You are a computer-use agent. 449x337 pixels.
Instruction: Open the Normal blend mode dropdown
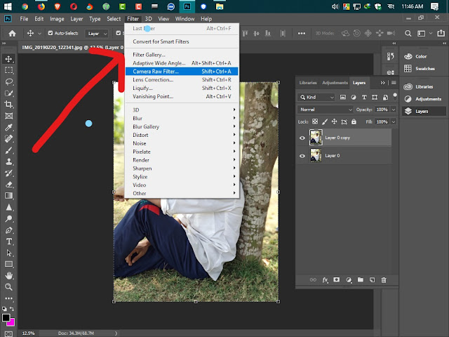click(326, 110)
